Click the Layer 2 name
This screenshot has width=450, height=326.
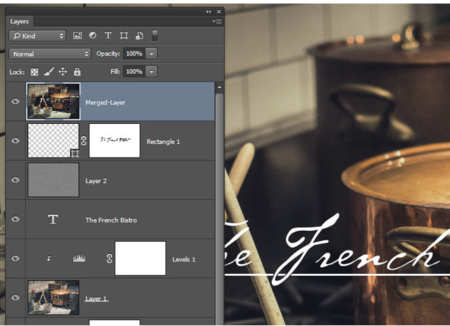click(x=96, y=181)
